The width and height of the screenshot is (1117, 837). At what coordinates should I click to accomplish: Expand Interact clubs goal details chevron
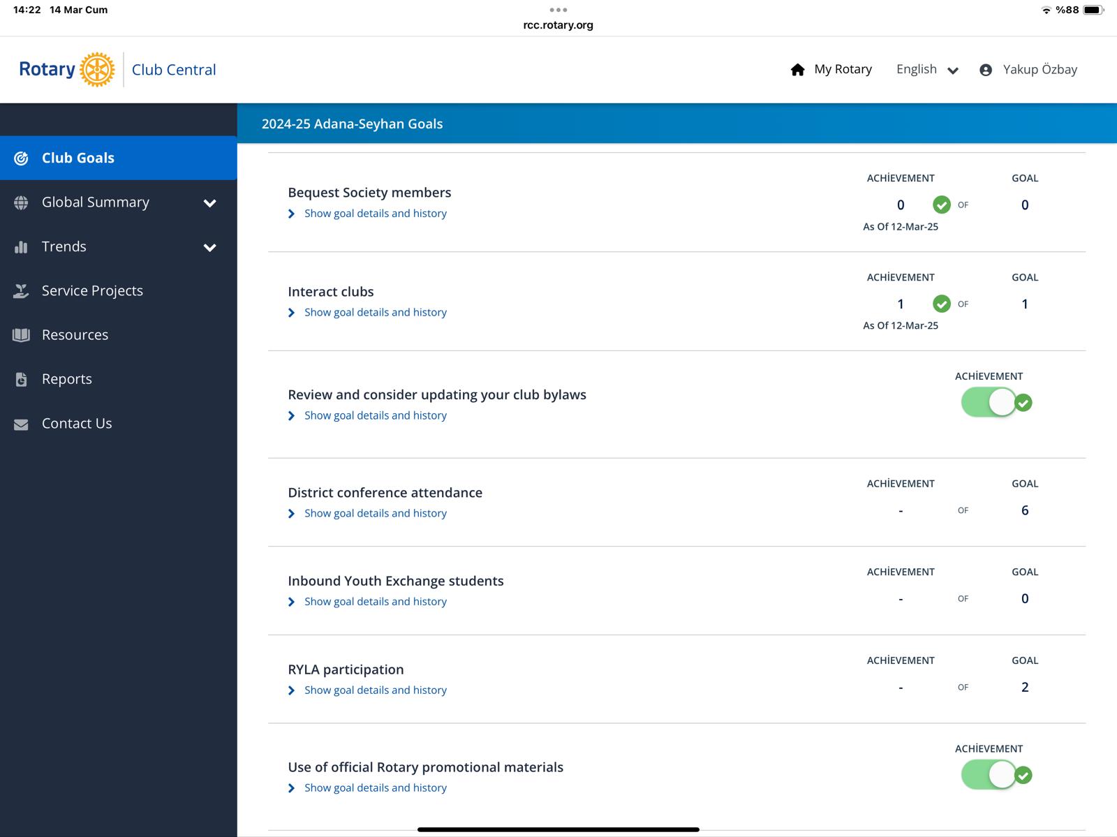pos(292,313)
